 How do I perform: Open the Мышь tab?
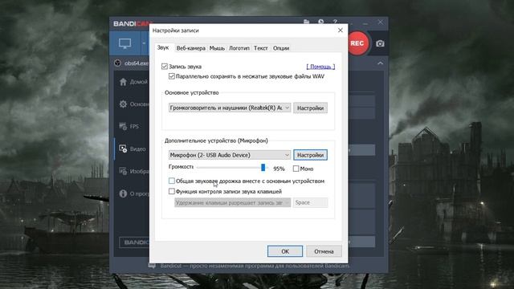pos(217,48)
